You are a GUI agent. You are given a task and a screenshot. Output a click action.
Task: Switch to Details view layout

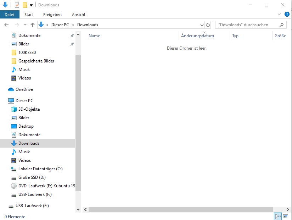coord(278,216)
